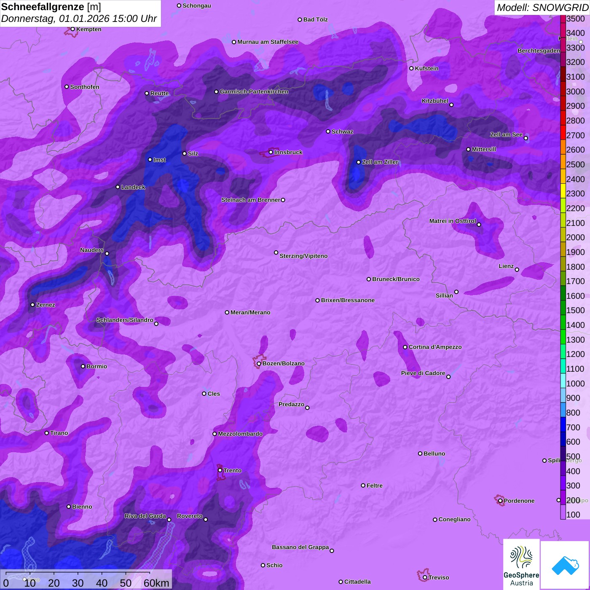Select the Innsbruck city marker

pyautogui.click(x=271, y=152)
